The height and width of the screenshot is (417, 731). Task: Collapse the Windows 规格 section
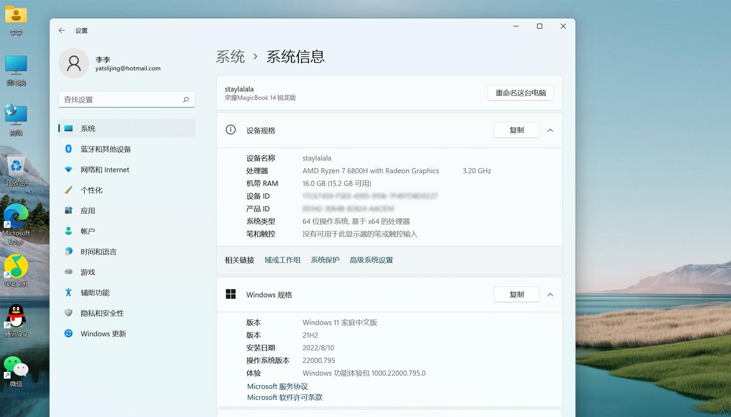[x=550, y=294]
